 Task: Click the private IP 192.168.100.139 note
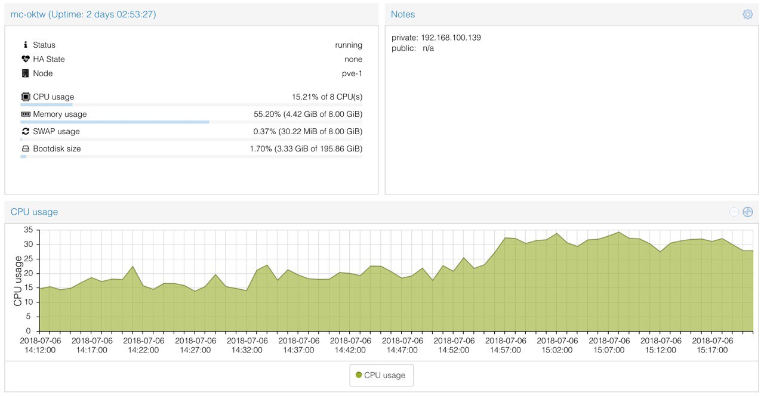point(436,38)
